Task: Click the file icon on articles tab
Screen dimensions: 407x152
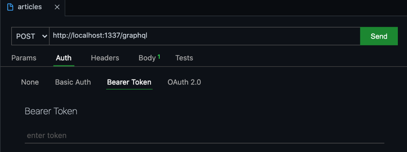Action: point(10,7)
